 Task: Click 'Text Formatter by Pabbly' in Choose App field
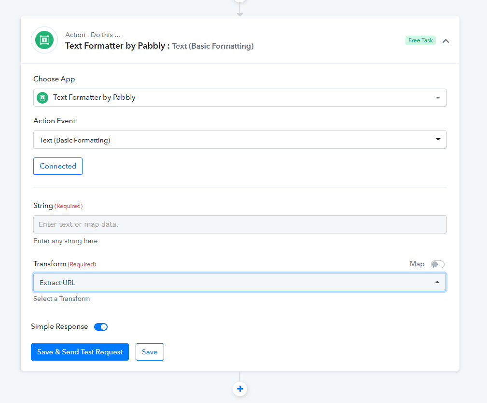tap(94, 97)
